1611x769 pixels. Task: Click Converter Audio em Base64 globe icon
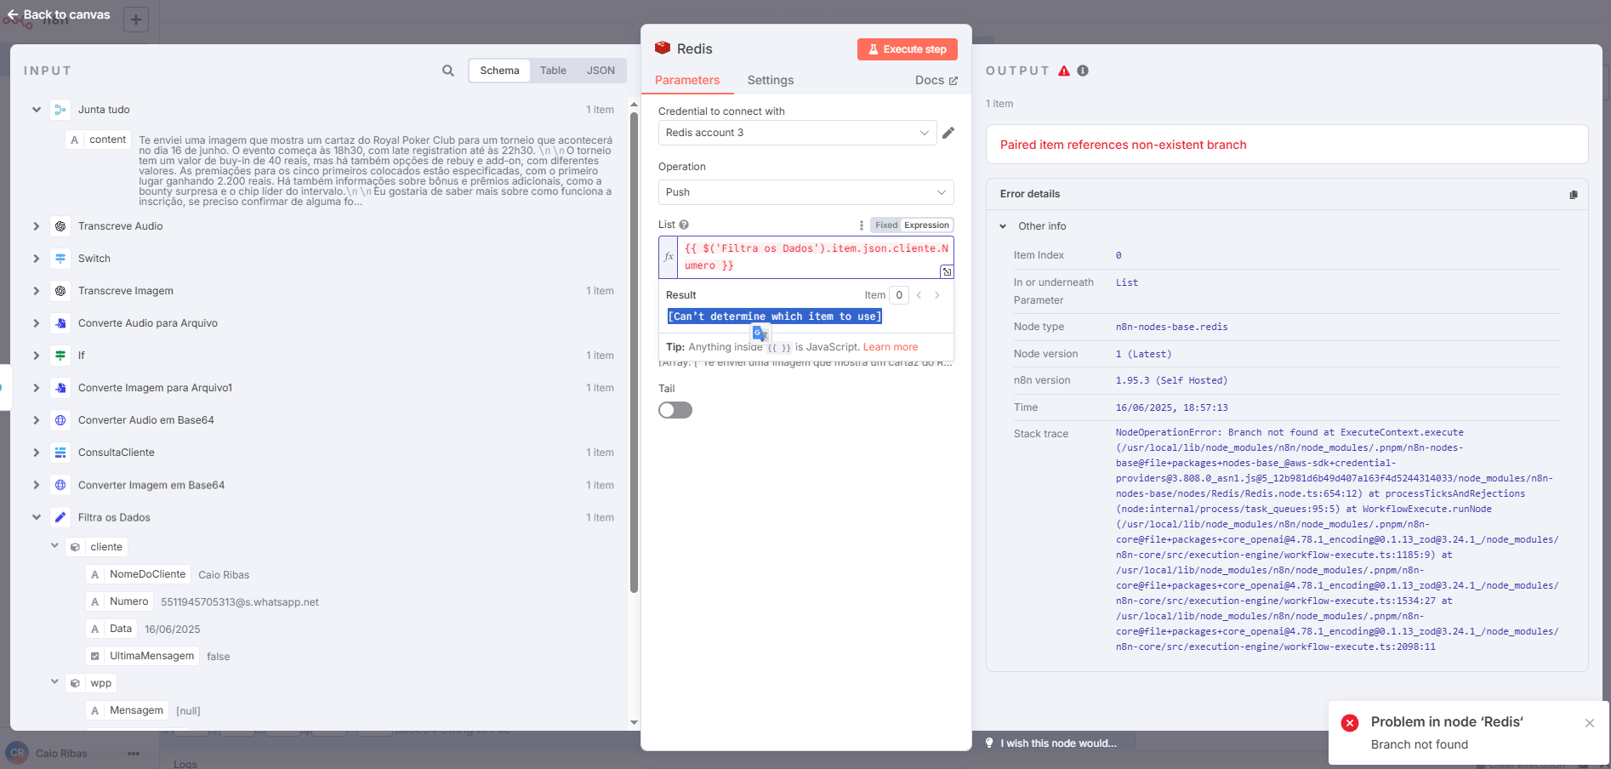60,420
